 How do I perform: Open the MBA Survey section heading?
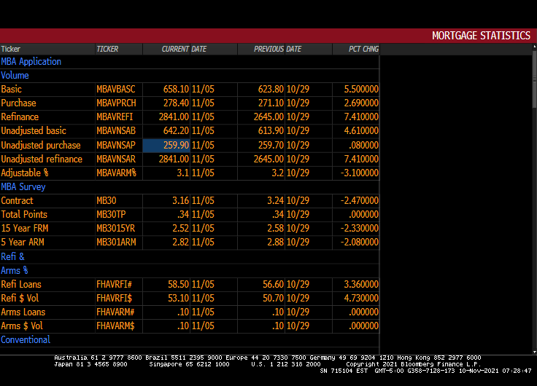click(23, 187)
